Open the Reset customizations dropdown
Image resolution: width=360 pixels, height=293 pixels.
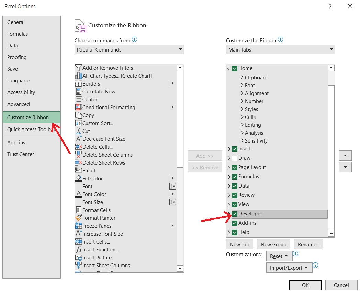tap(279, 256)
